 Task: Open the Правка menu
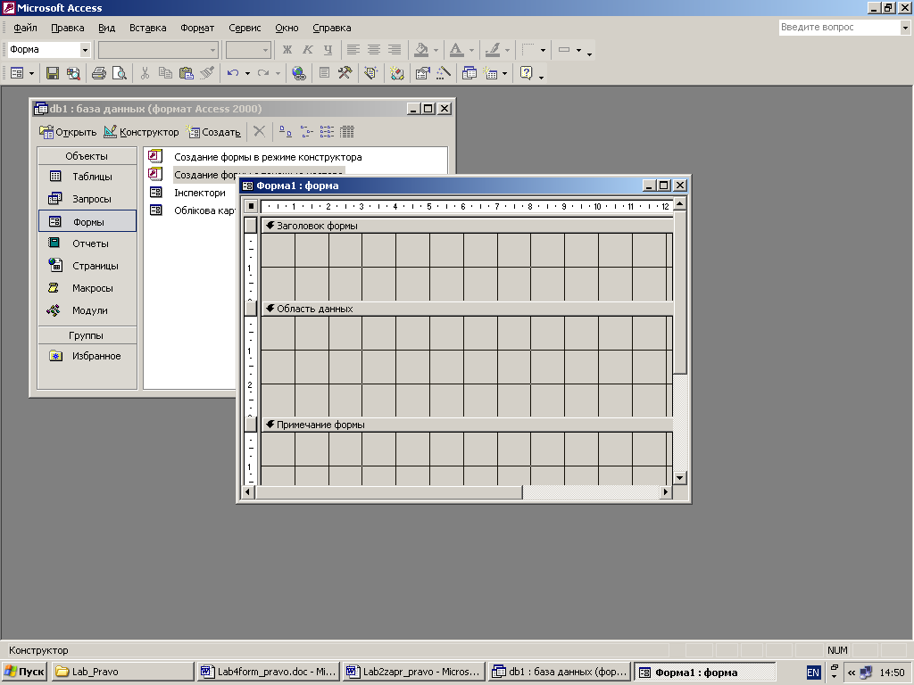(68, 28)
